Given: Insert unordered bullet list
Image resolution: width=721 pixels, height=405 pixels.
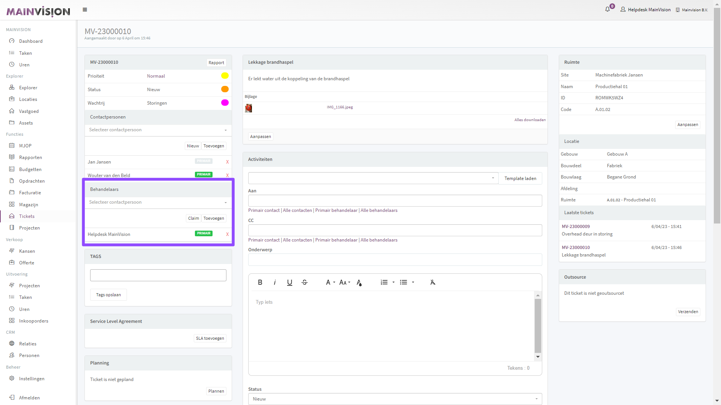Looking at the screenshot, I should click(x=403, y=282).
